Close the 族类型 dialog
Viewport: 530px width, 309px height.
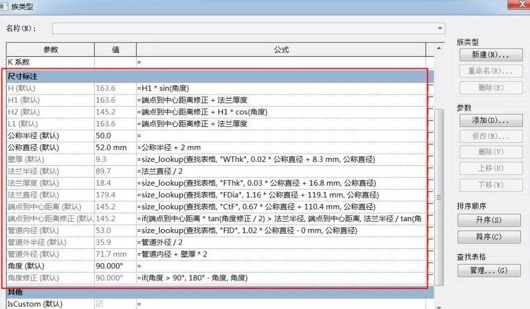[522, 5]
